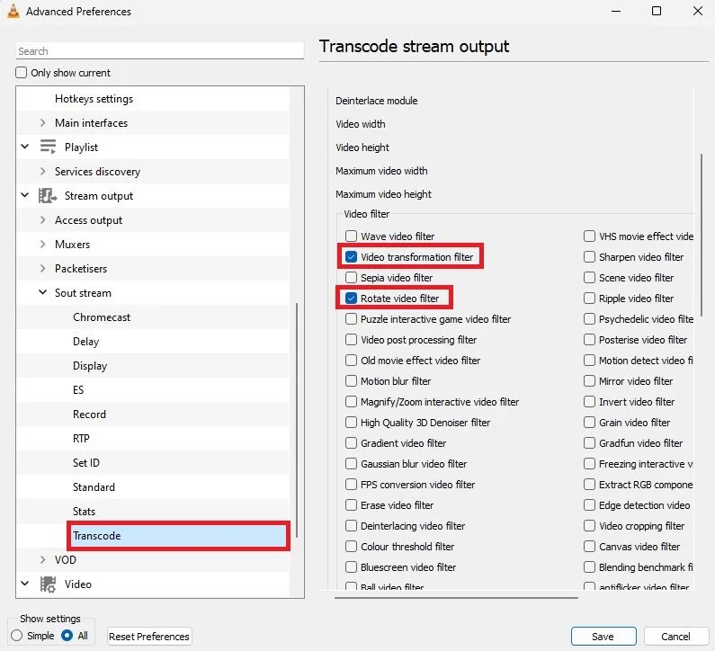The height and width of the screenshot is (651, 715).
Task: Click Reset Preferences button
Action: 149,637
